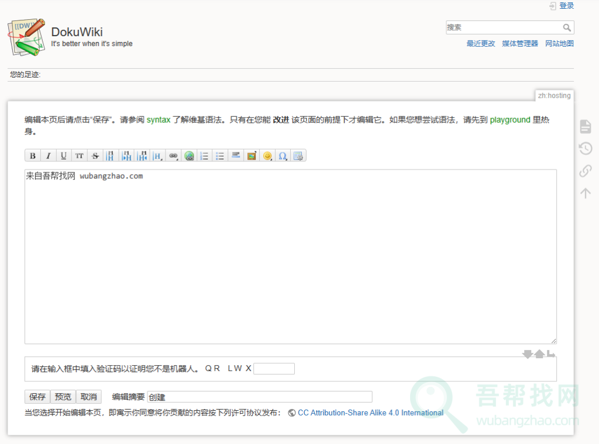Open the headline selection dropdown
Screen dimensions: 599x444
[157, 155]
